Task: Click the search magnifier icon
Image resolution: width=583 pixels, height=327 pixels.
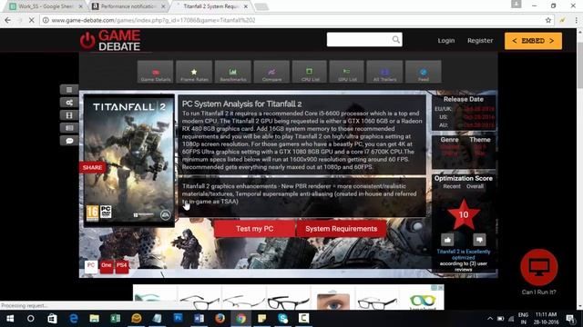Action: 396,39
